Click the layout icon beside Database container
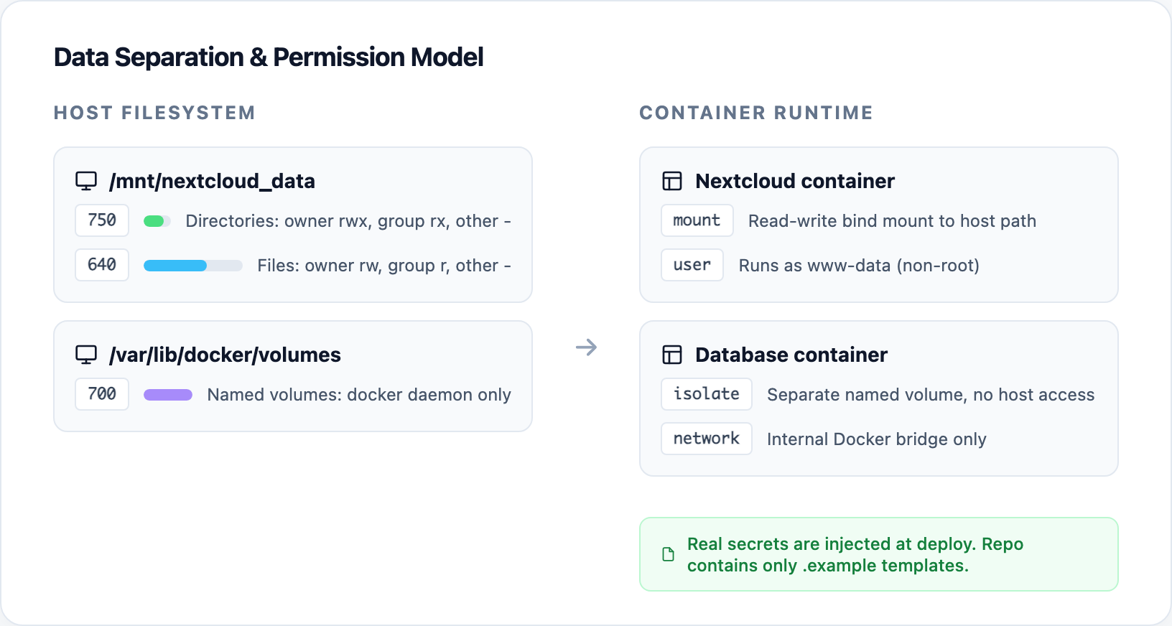The height and width of the screenshot is (626, 1172). (672, 355)
